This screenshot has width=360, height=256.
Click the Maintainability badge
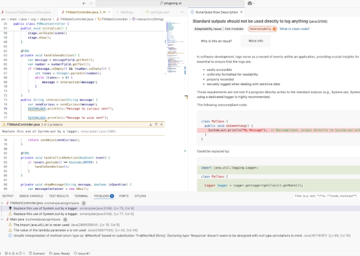262,29
